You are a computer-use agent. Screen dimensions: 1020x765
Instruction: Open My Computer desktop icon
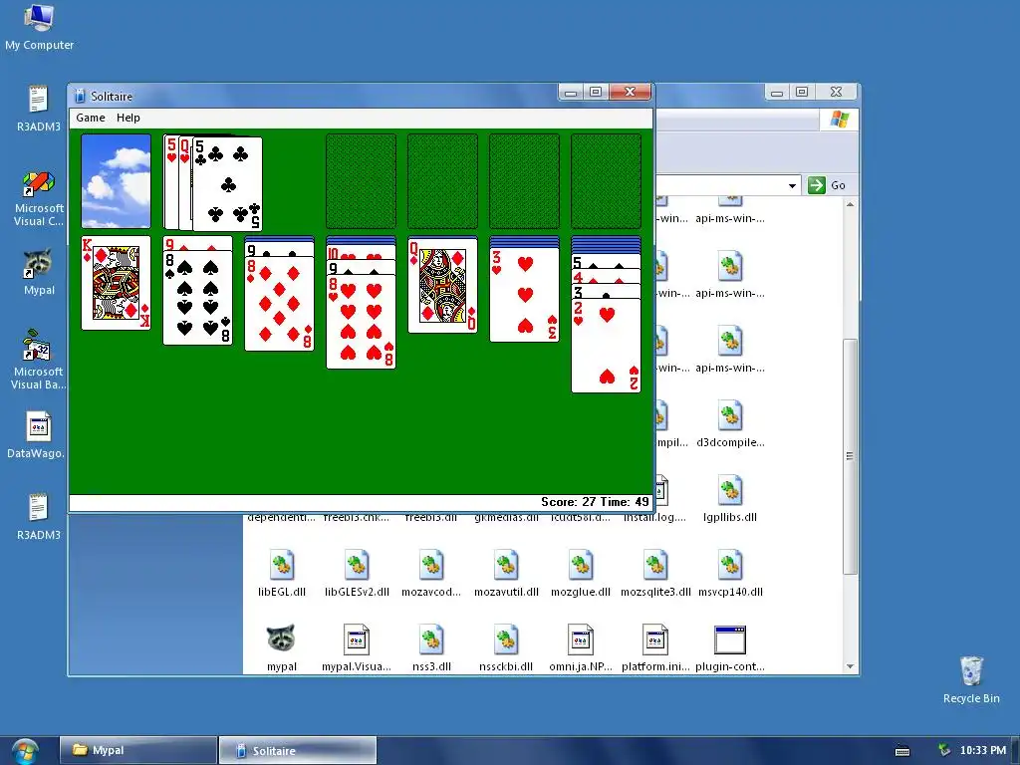coord(39,27)
